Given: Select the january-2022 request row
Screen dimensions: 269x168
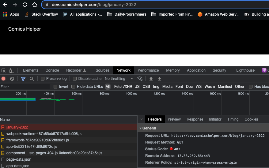Looking at the screenshot, I should click(68, 127).
